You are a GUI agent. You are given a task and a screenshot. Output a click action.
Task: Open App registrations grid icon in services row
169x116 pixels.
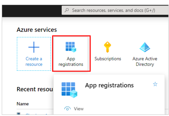[71, 47]
